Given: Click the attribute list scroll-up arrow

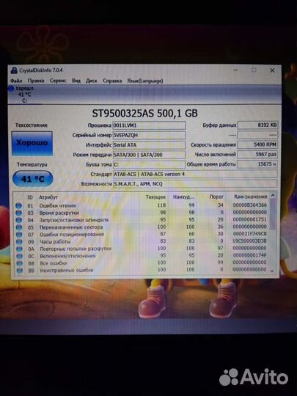Looking at the screenshot, I should pos(273,195).
